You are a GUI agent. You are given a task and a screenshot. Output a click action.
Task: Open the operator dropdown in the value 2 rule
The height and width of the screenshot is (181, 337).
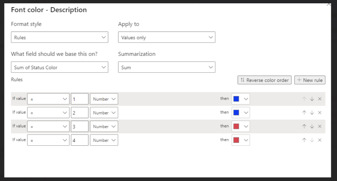(48, 113)
